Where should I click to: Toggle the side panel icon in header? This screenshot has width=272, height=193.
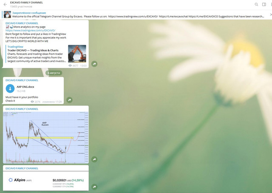click(264, 5)
